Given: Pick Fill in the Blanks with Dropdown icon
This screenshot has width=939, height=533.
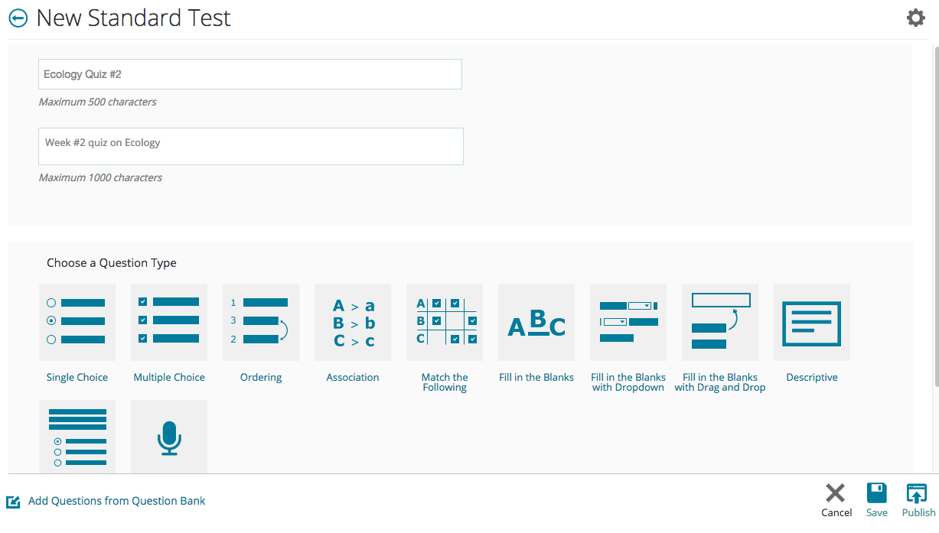Looking at the screenshot, I should [x=628, y=322].
